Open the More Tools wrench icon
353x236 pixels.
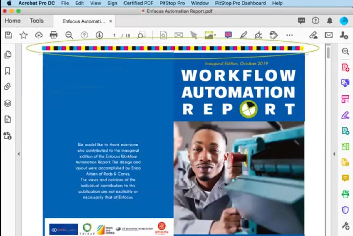[345, 226]
